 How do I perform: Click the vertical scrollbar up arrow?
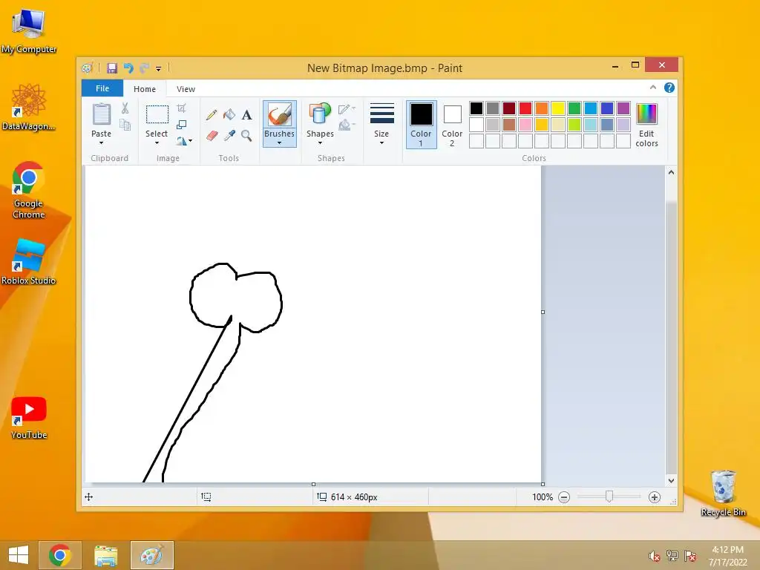tap(671, 172)
